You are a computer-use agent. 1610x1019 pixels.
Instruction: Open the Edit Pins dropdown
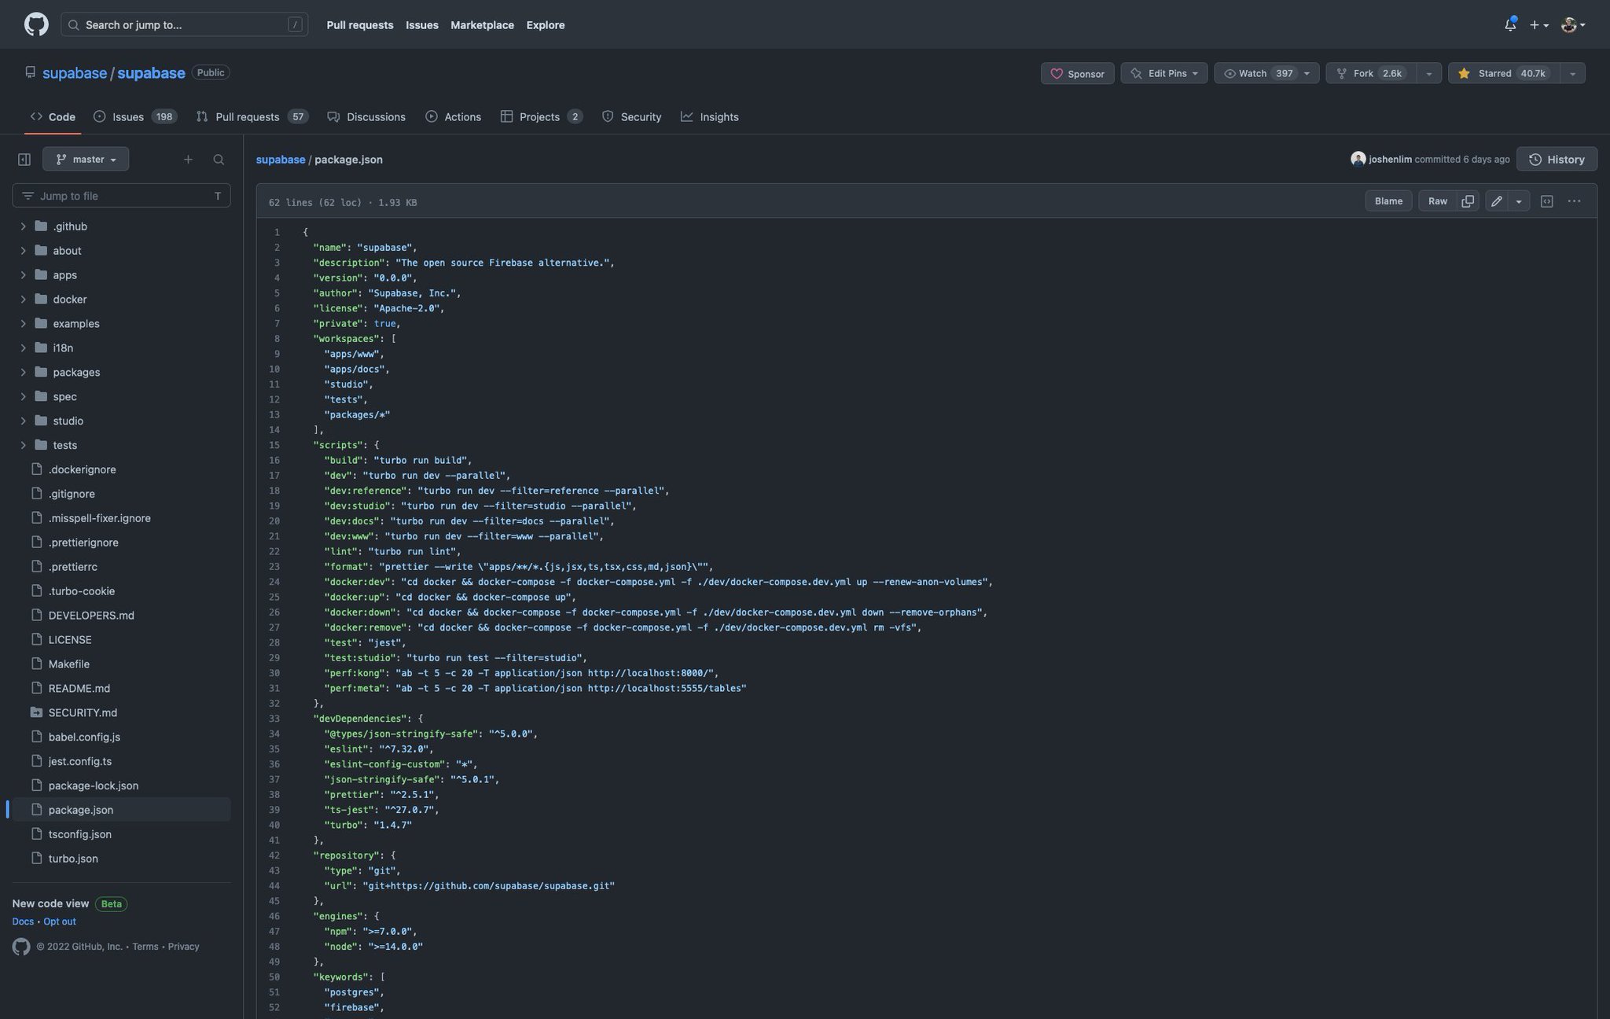coord(1163,73)
